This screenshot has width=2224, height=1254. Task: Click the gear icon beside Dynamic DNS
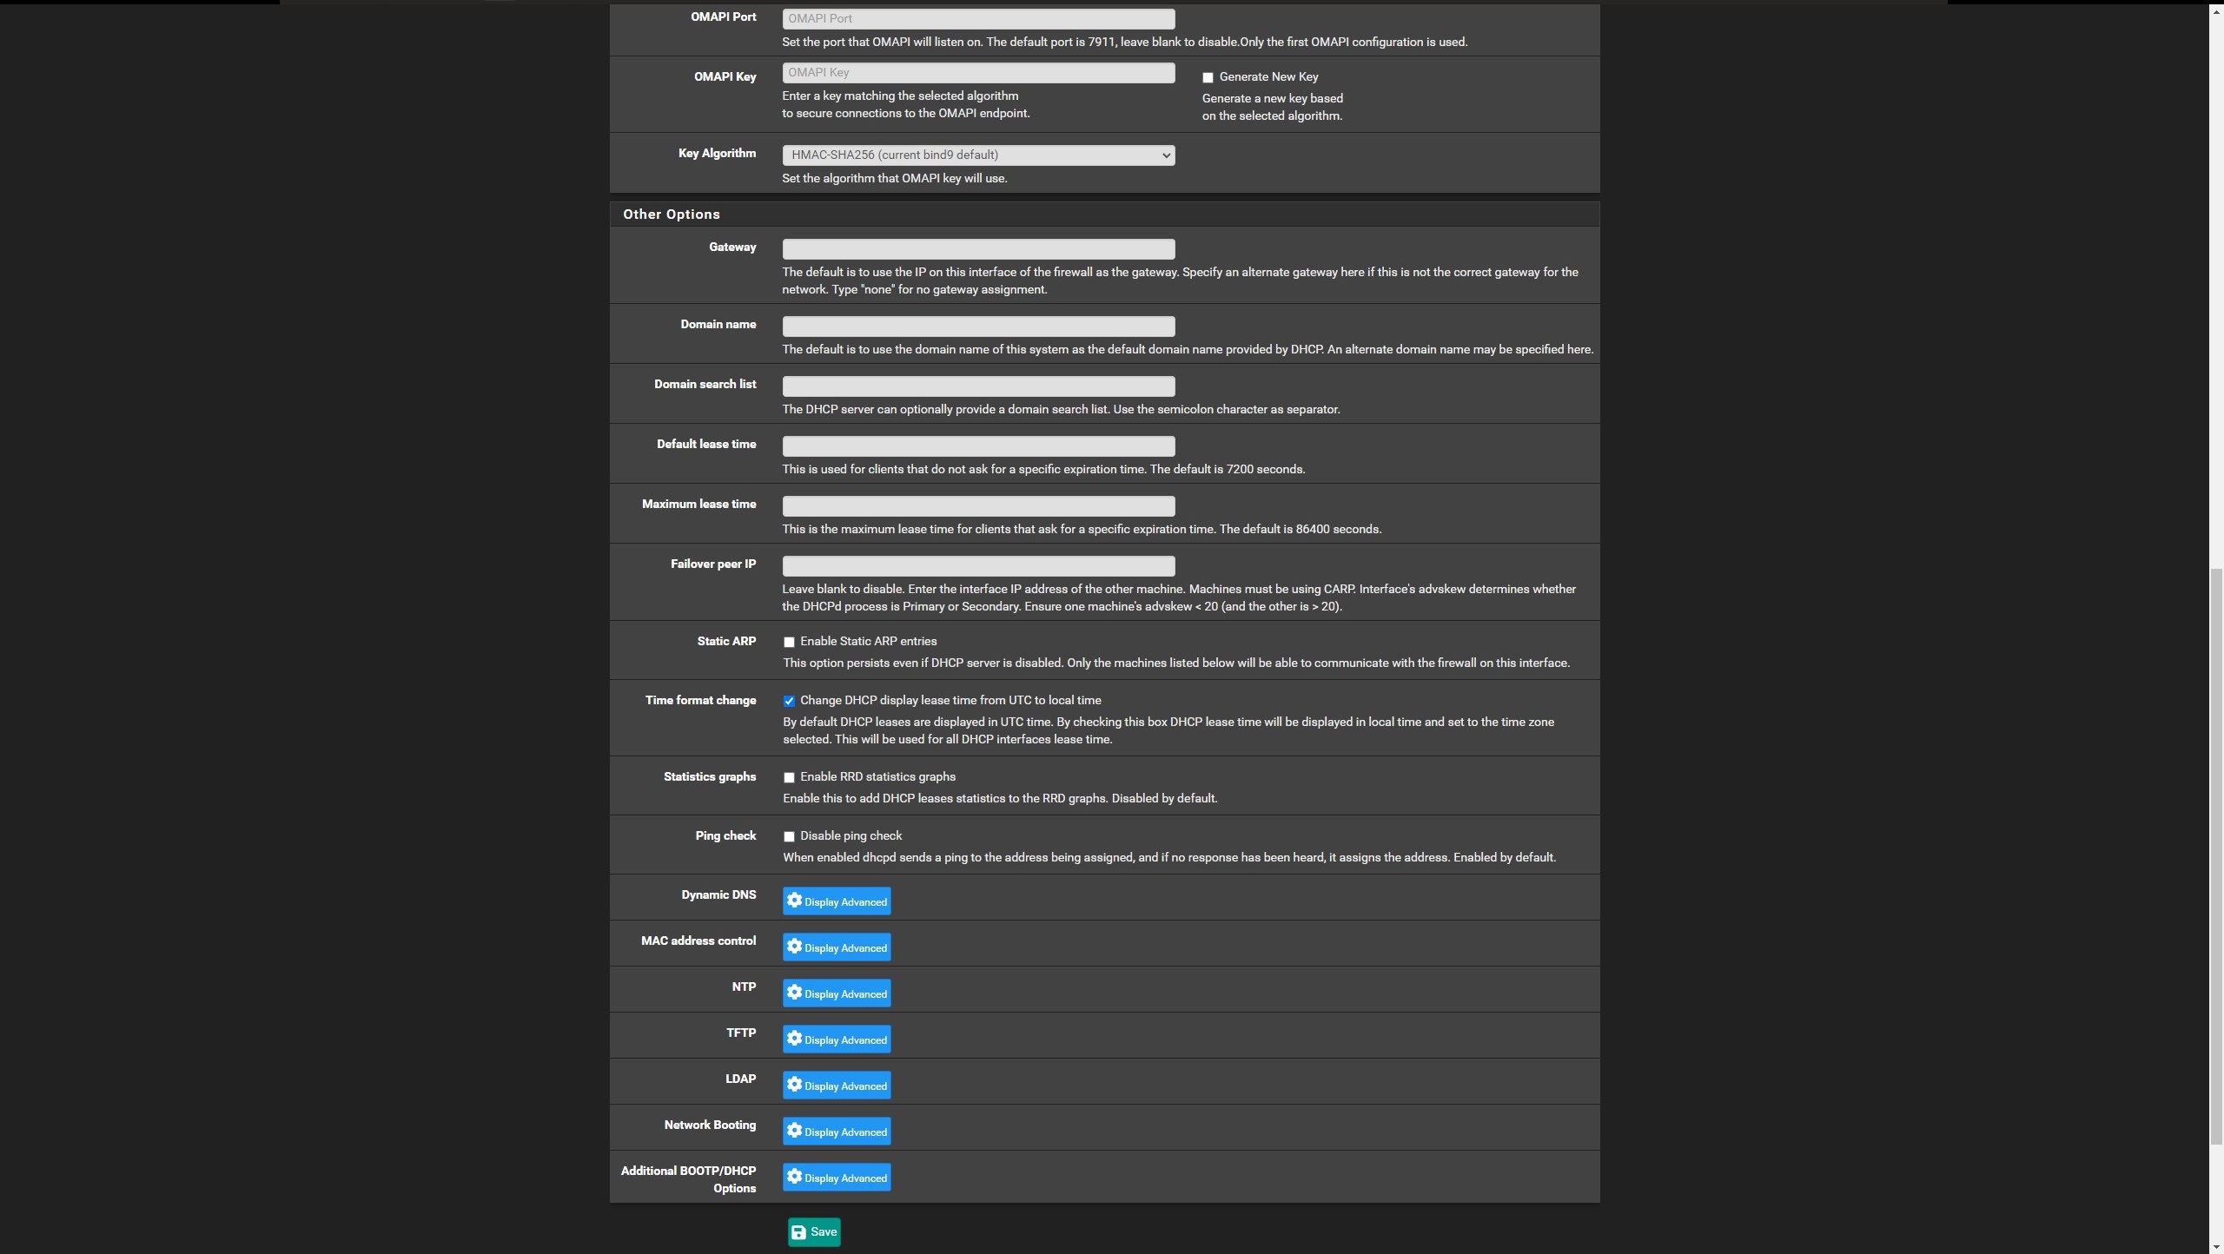(794, 901)
